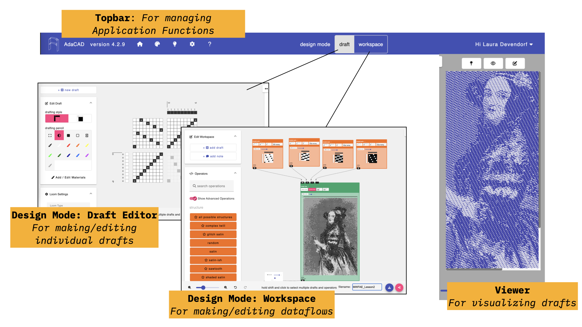Image resolution: width=582 pixels, height=327 pixels.
Task: Open the settings gear in topbar
Action: pos(192,44)
